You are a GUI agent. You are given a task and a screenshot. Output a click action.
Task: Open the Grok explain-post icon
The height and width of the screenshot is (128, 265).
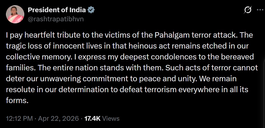click(x=247, y=10)
